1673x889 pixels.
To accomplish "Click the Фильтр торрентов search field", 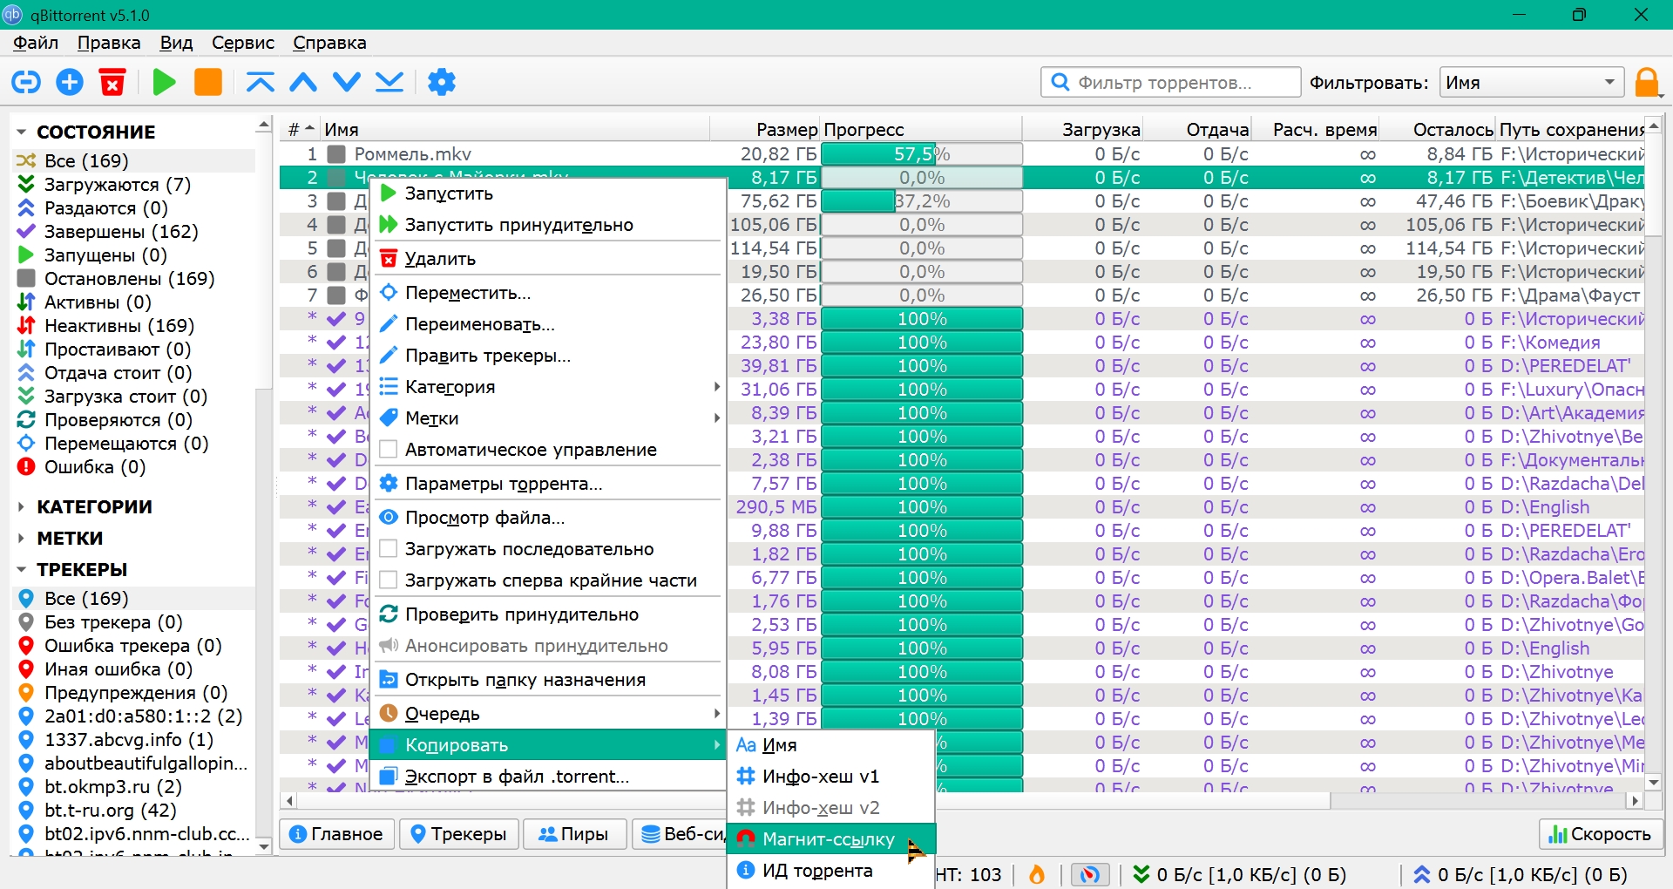I will (x=1170, y=83).
